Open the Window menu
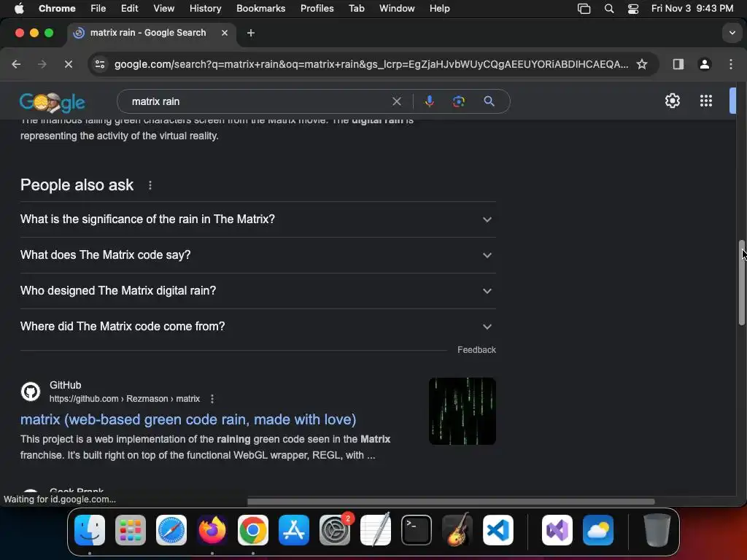This screenshot has height=560, width=747. coord(397,9)
